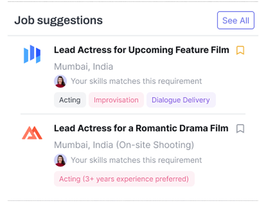
Task: Select the pink Improvisation skill tag
Action: (116, 100)
